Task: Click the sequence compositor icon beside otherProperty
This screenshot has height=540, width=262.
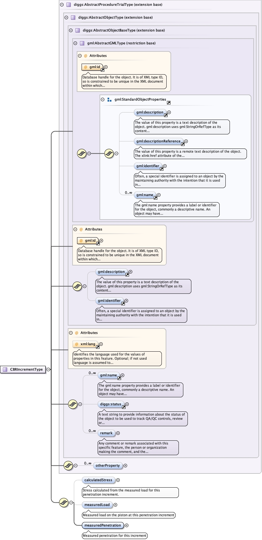Action: click(x=68, y=465)
